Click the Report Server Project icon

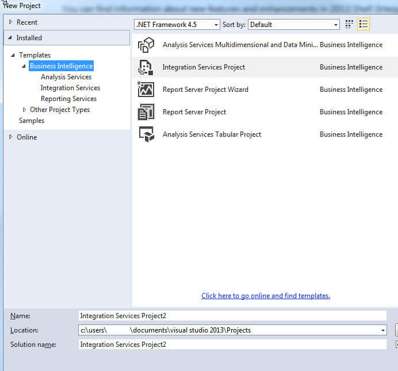click(146, 112)
